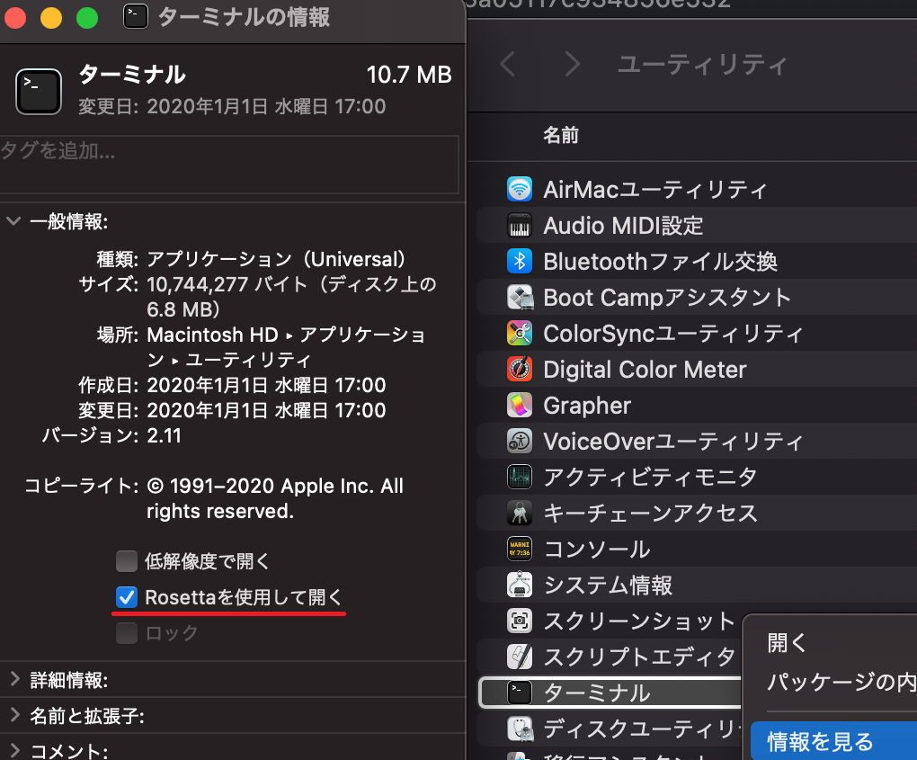The image size is (917, 760).
Task: Collapse the 一般情報 section
Action: [x=13, y=221]
